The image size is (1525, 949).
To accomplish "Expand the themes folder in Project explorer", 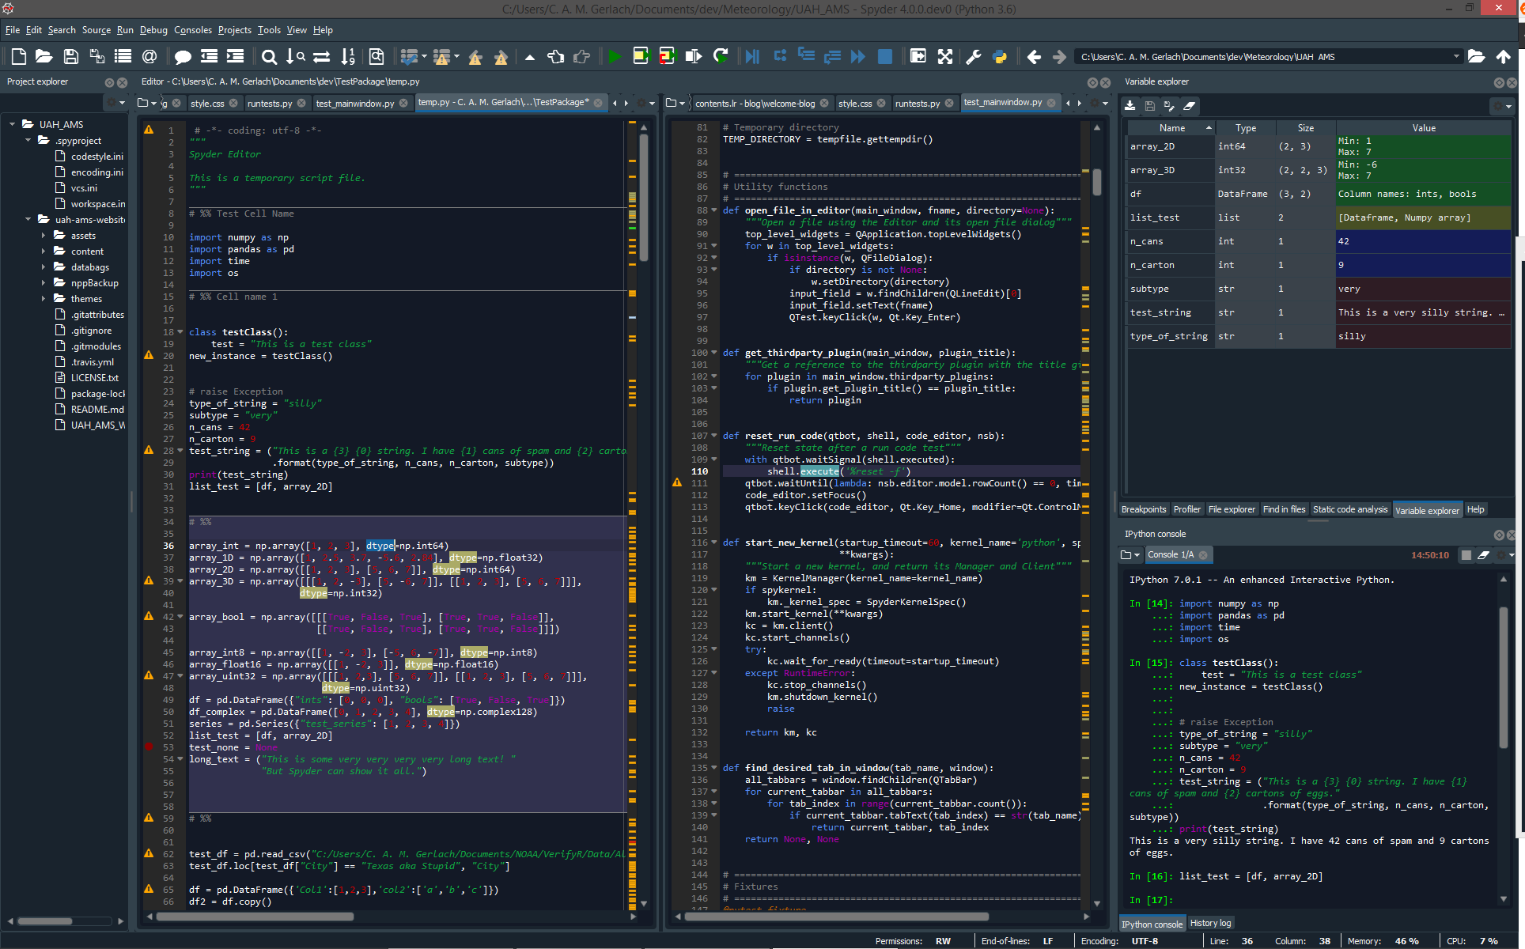I will 45,298.
